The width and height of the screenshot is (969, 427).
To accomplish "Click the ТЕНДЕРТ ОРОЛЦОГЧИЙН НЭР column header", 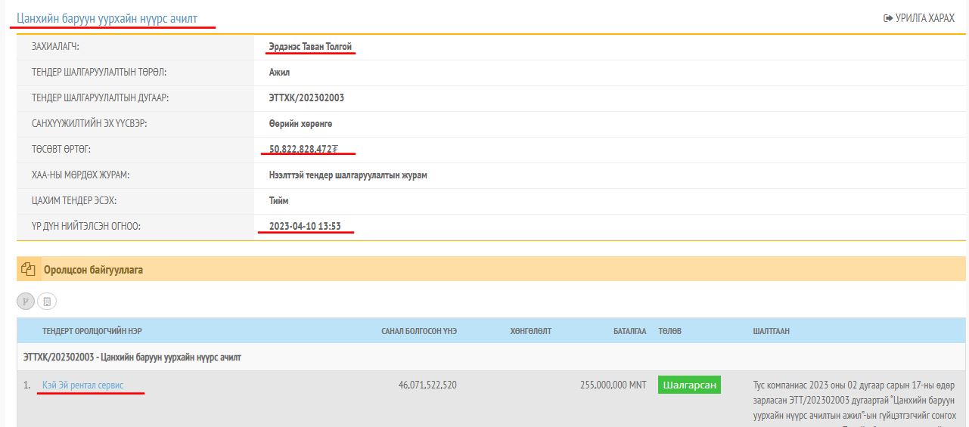I will (92, 331).
